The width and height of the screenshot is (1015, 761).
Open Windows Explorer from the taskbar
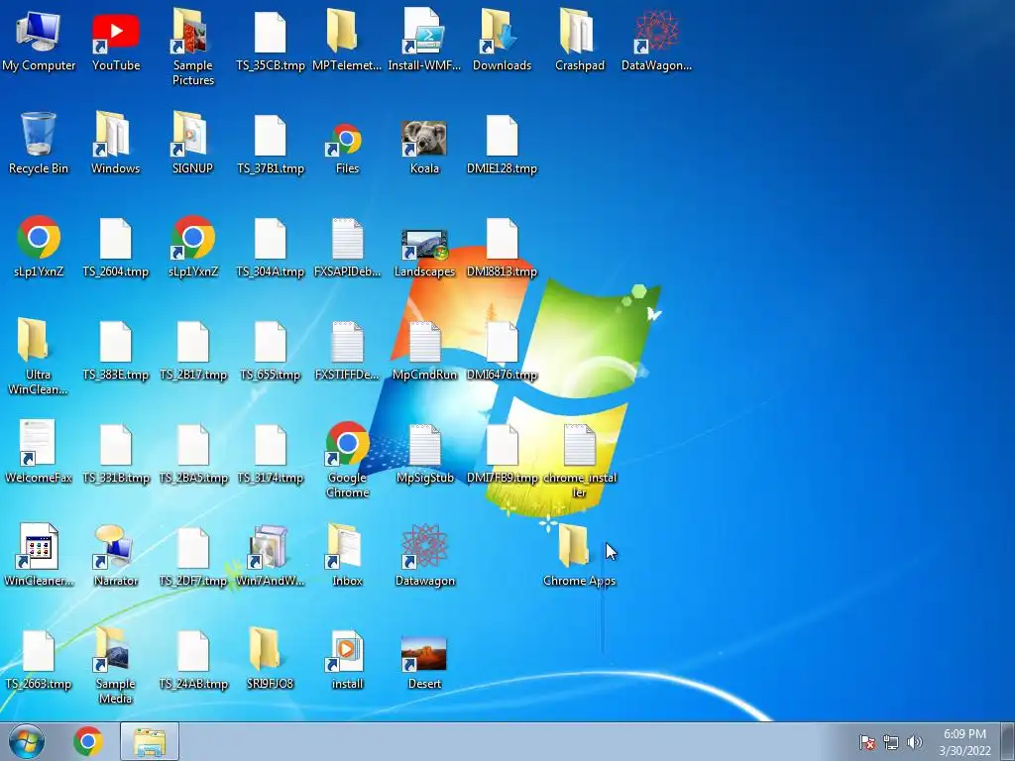tap(150, 741)
